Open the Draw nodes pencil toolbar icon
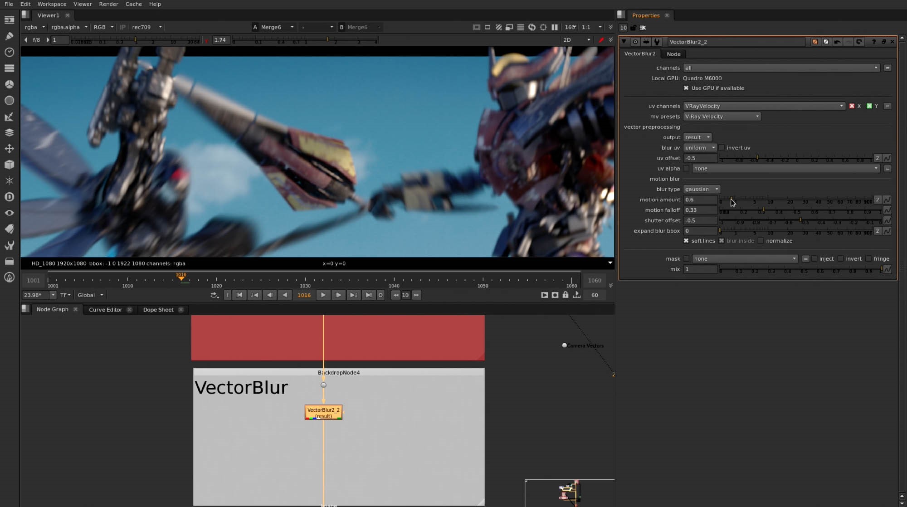This screenshot has height=507, width=907. (x=9, y=36)
